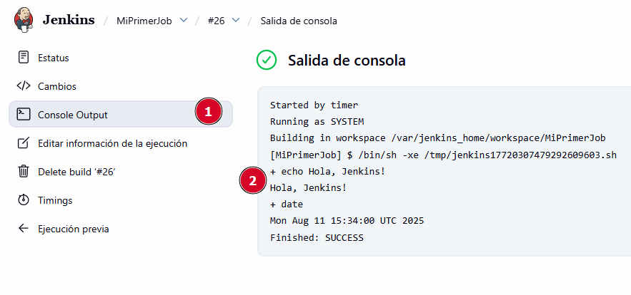The image size is (631, 295).
Task: Click the Jenkins home text link
Action: click(69, 20)
